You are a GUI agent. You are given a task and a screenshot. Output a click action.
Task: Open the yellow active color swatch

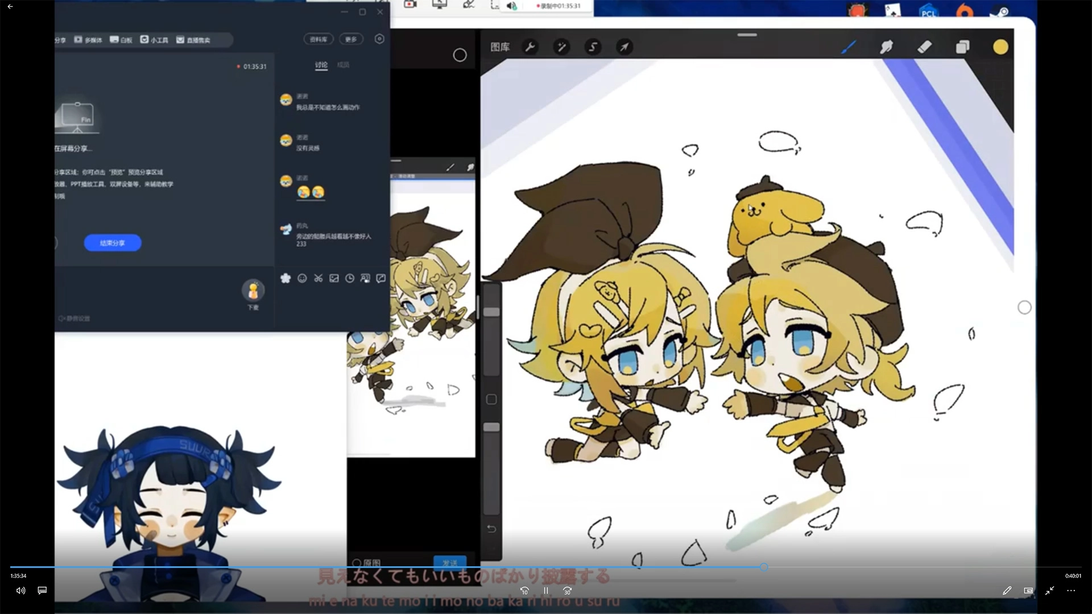tap(1000, 47)
